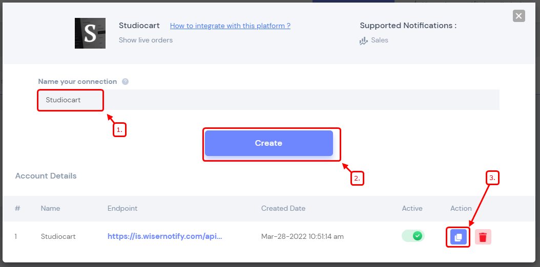Image resolution: width=540 pixels, height=267 pixels.
Task: Delete the Studiocart connection with trash icon
Action: [x=483, y=237]
